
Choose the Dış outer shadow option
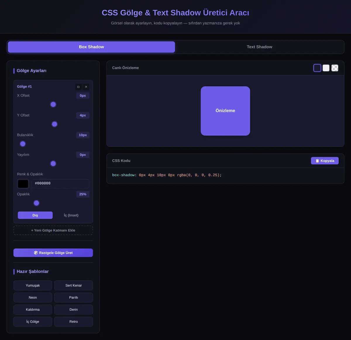click(x=35, y=215)
